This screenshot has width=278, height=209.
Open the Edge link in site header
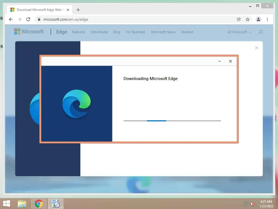[62, 32]
